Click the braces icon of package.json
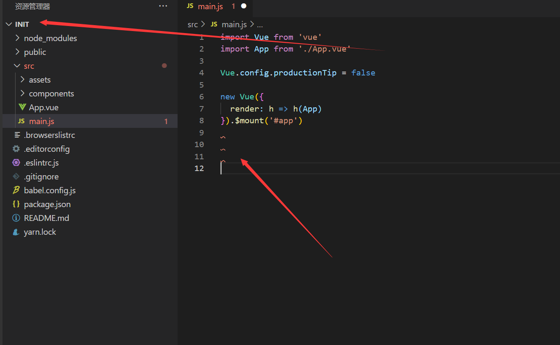560x345 pixels. (16, 204)
